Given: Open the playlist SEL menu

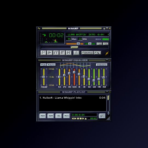Looking at the screenshot, I should point(59,116).
